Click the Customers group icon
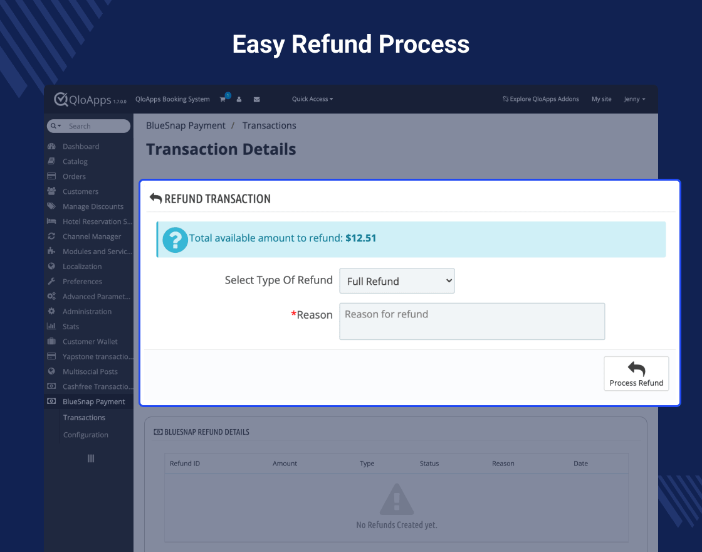Viewport: 702px width, 552px height. (x=51, y=191)
